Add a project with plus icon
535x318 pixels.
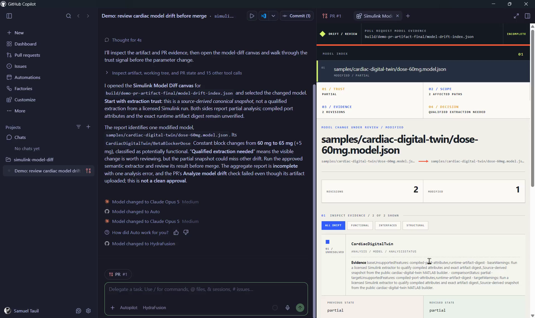pyautogui.click(x=88, y=127)
